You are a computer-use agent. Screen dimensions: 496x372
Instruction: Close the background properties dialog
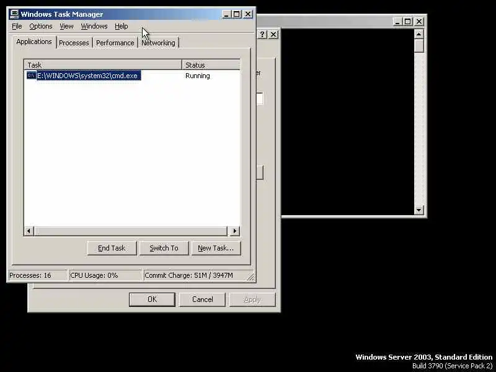pos(273,34)
